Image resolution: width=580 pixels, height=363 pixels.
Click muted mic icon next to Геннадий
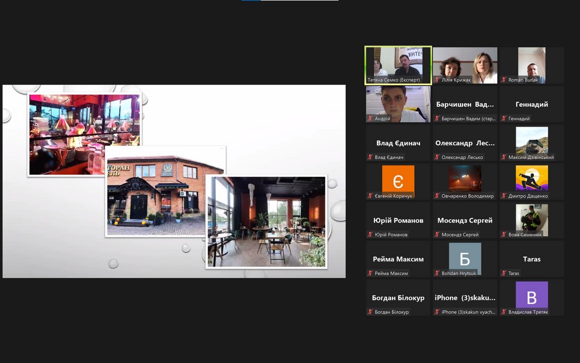click(x=504, y=119)
